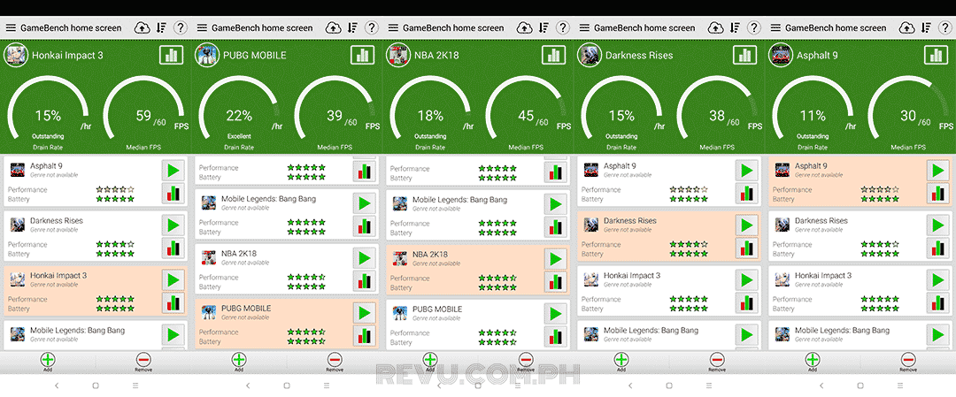
Task: Launch highlighted PUBG MOBILE row's play button
Action: click(x=365, y=313)
